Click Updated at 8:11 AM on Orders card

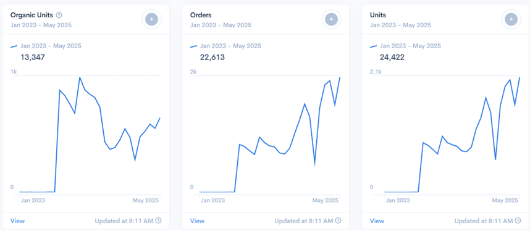point(304,221)
